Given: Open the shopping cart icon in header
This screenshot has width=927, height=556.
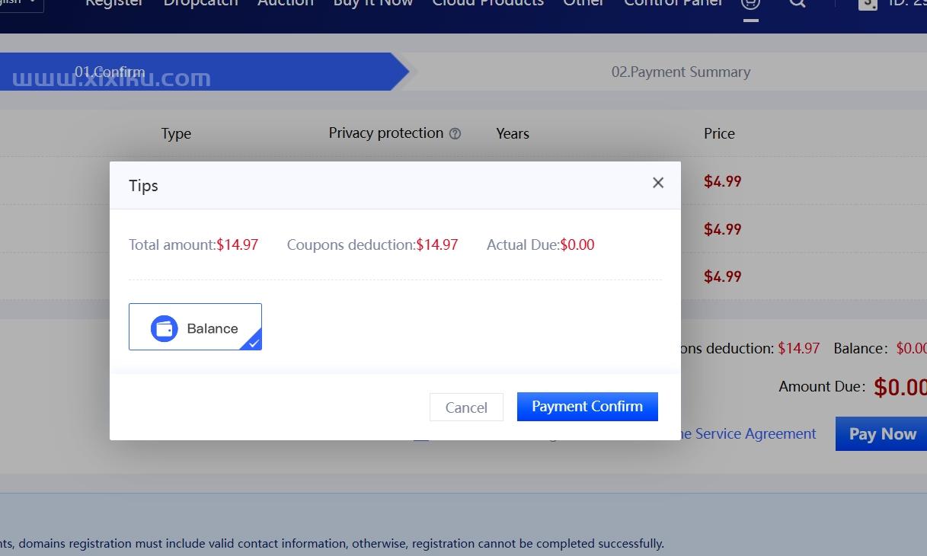Looking at the screenshot, I should pos(750,3).
